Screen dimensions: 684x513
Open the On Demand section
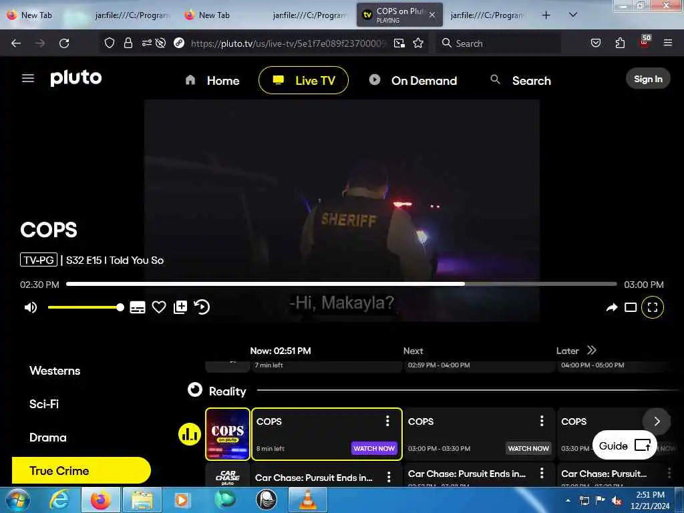tap(413, 80)
